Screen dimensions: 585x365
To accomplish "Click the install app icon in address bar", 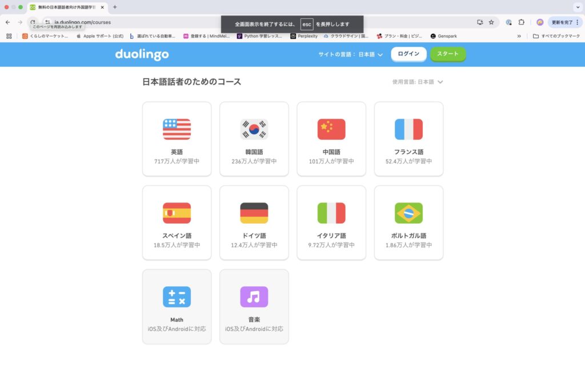I will (480, 22).
